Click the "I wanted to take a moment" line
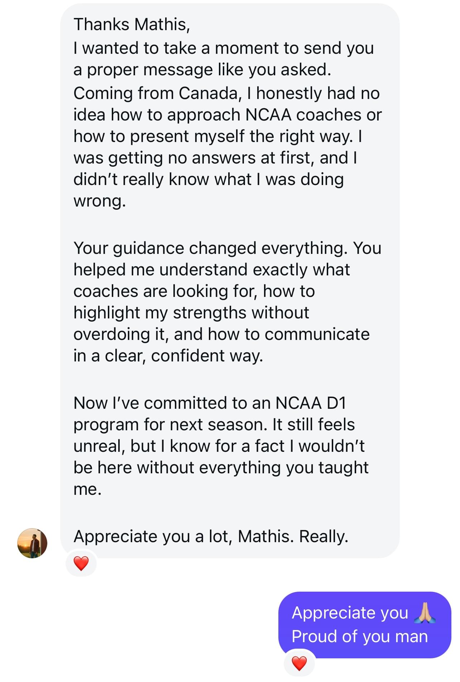Image resolution: width=460 pixels, height=682 pixels. tap(224, 48)
